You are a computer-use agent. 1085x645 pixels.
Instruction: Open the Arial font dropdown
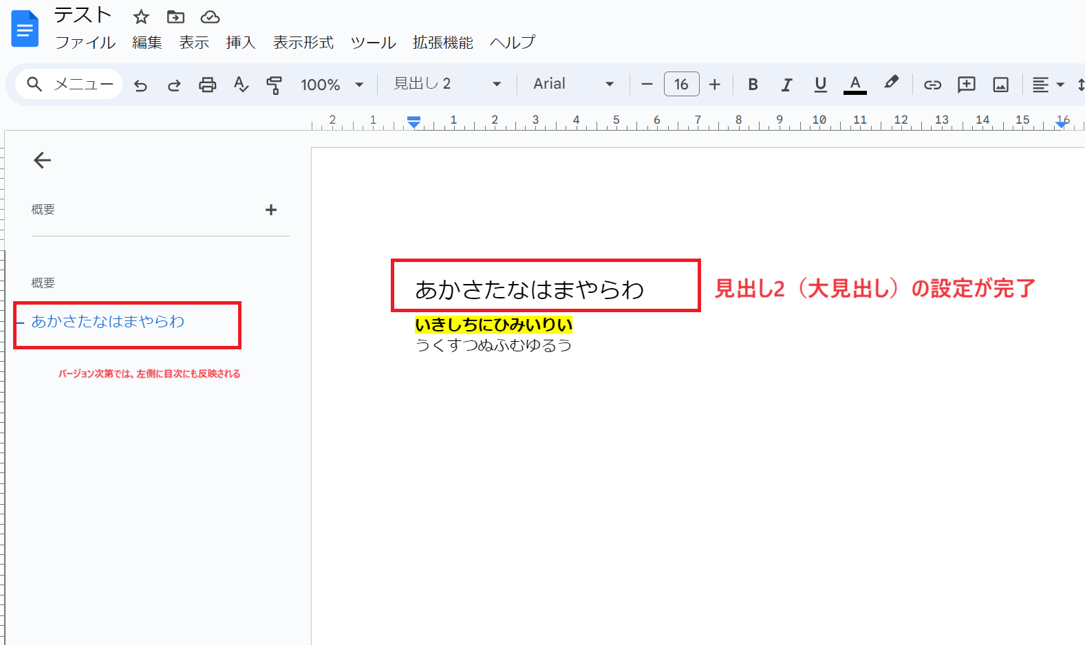click(x=573, y=84)
